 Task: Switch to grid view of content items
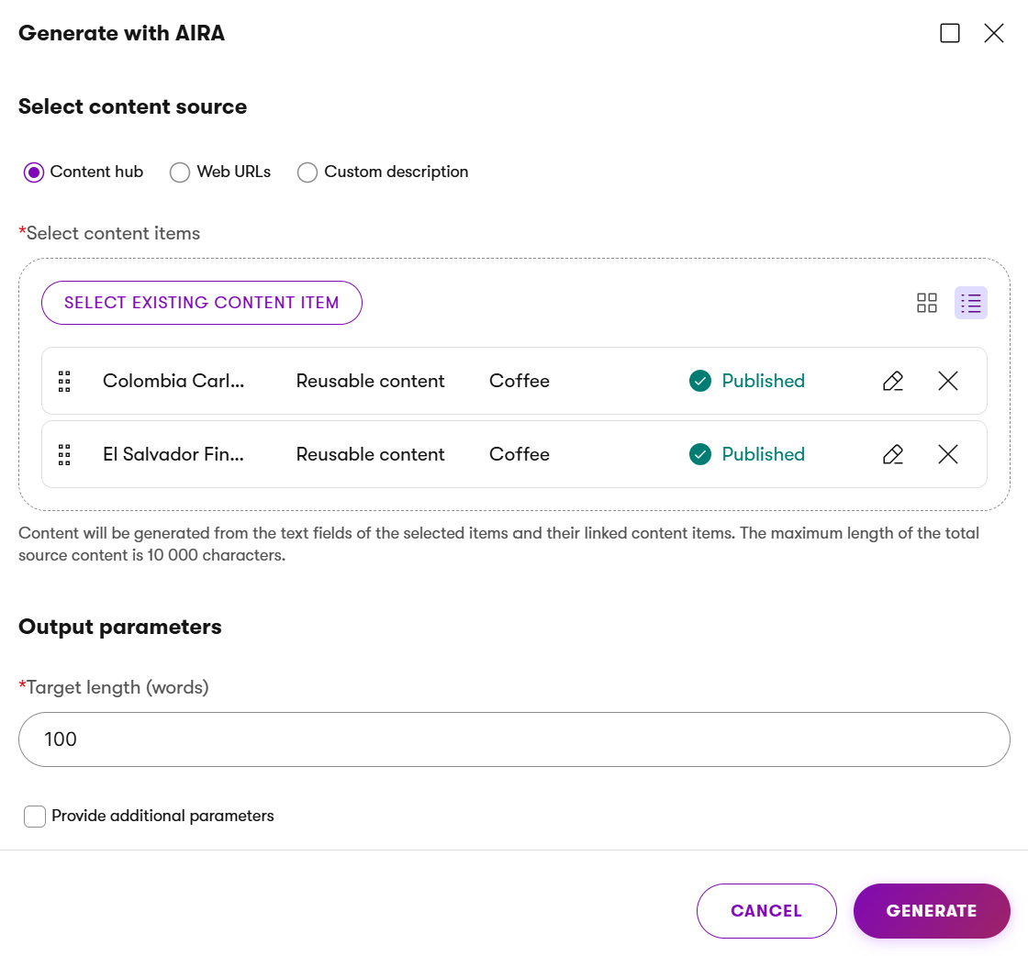click(927, 303)
